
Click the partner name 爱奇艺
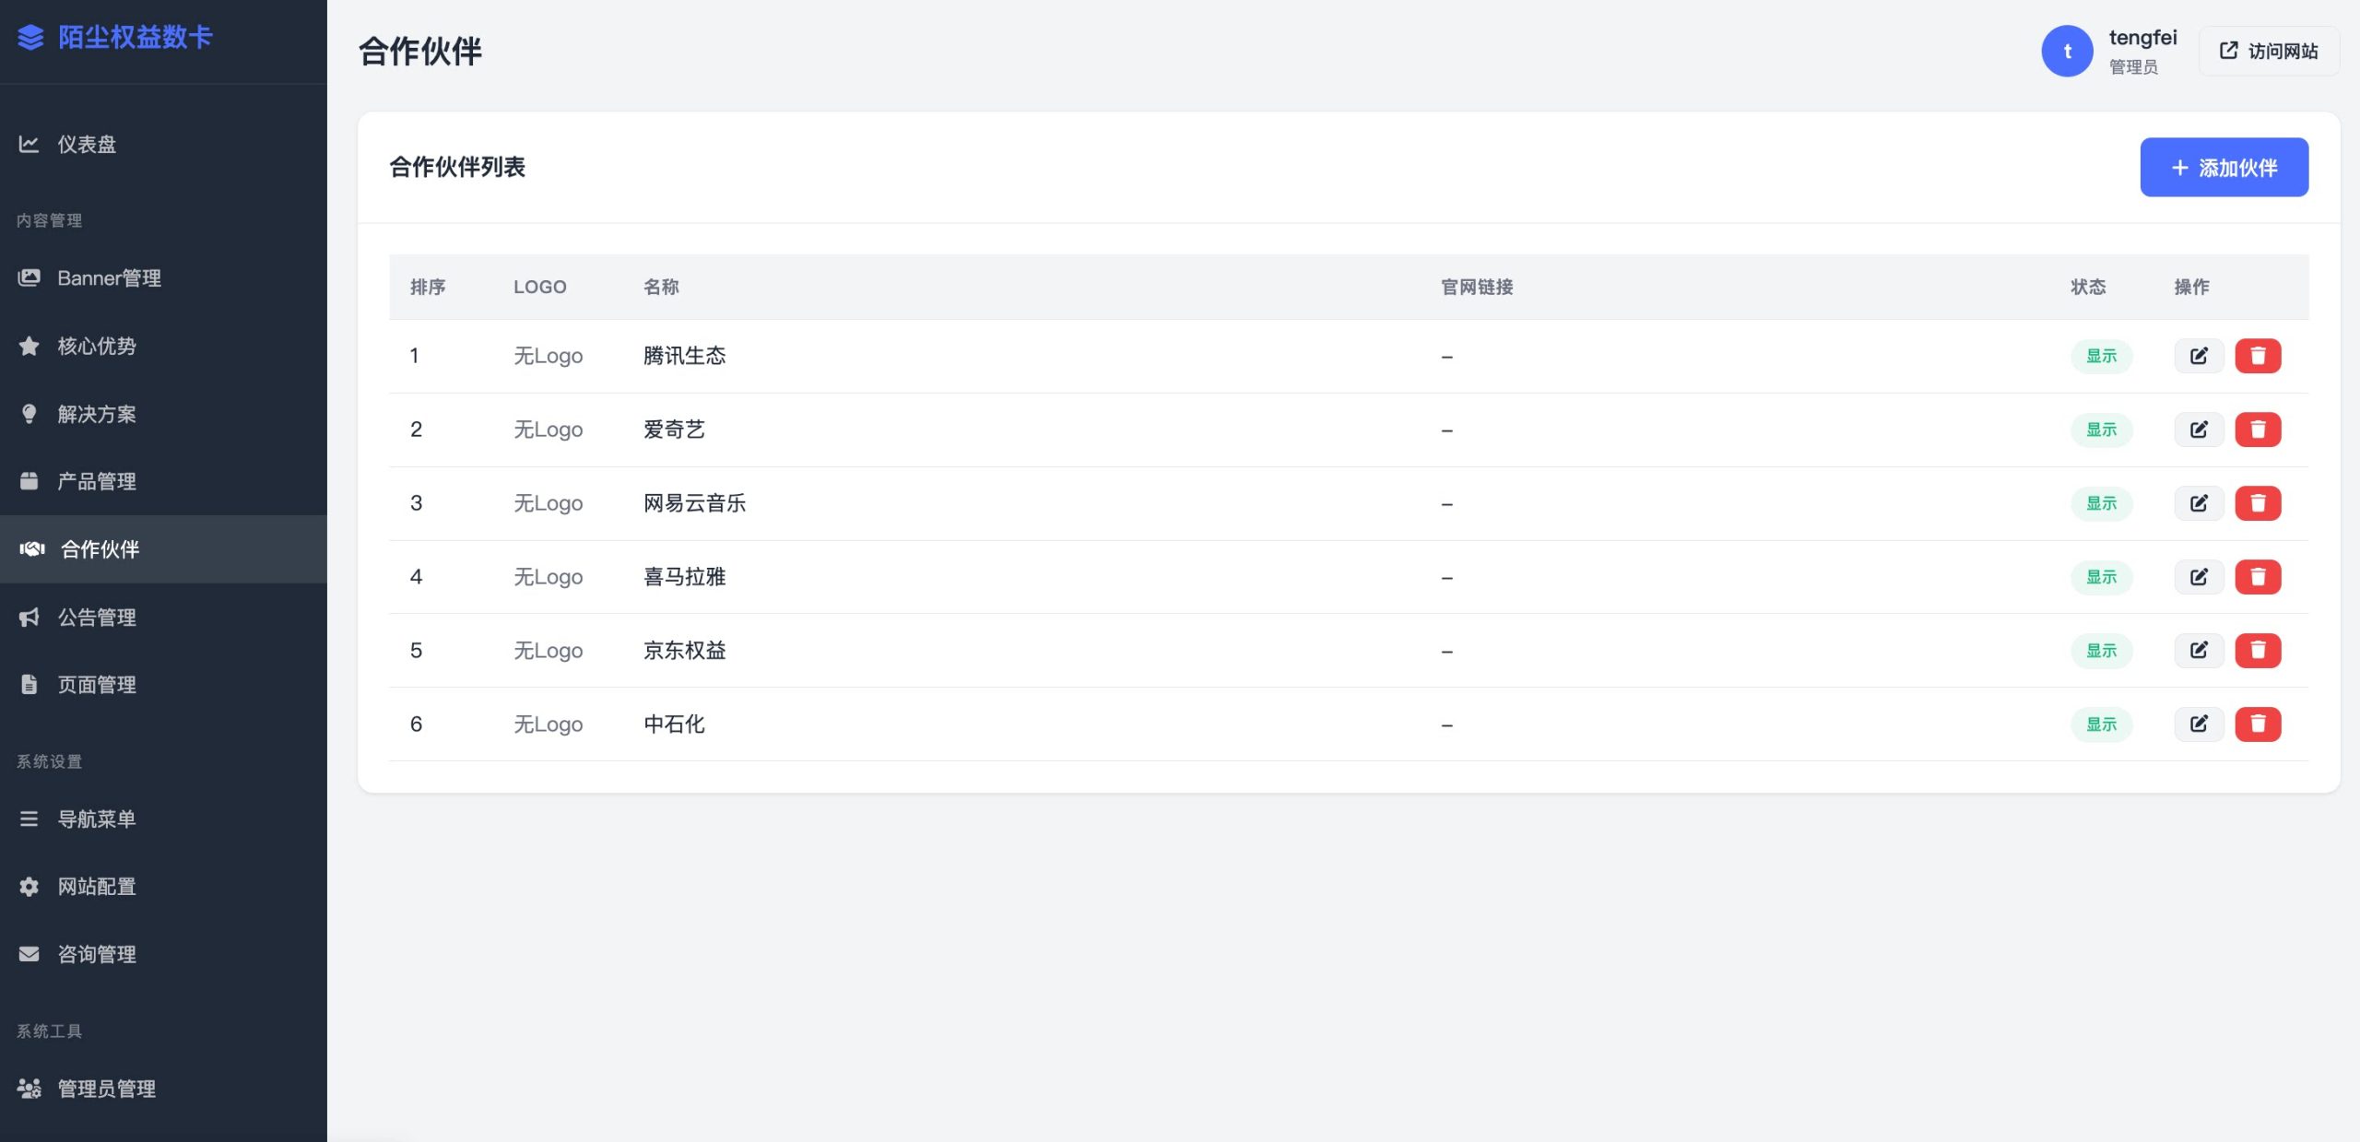pyautogui.click(x=674, y=430)
